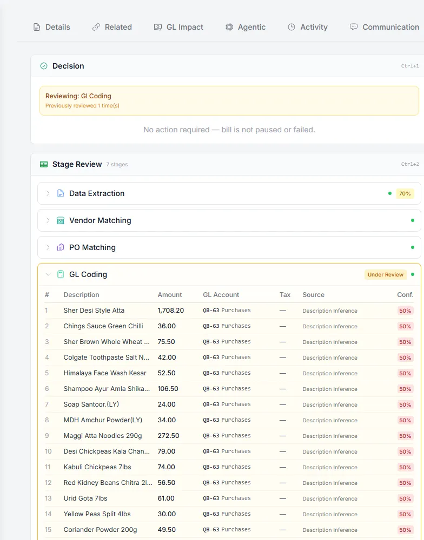Click Kabuli Chickpeas 7lbs description

point(97,467)
